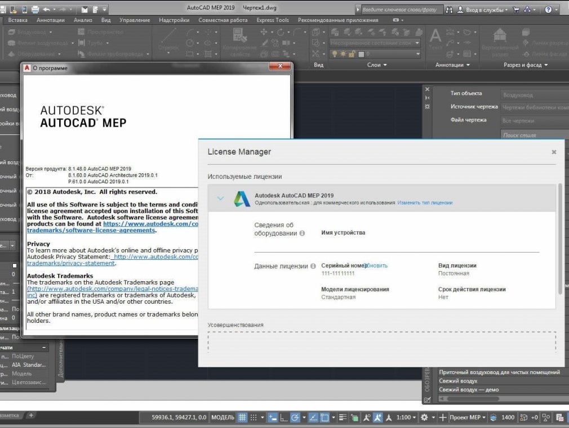Viewport: 569px width, 428px height.
Task: Click the Обновить link next to serial number
Action: (376, 265)
